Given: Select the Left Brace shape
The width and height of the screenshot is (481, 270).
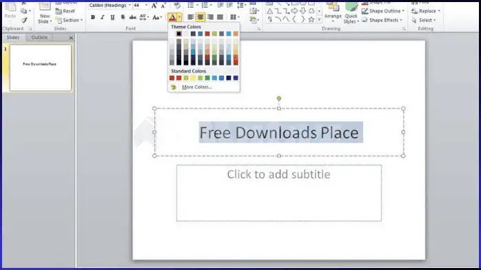Looking at the screenshot, I should [294, 19].
